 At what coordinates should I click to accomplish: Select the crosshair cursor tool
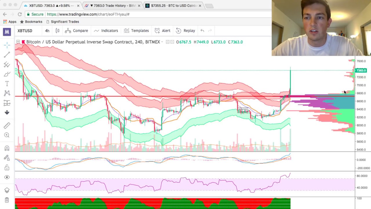pos(7,45)
